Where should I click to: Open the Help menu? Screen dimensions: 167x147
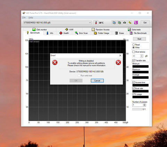pos(31,18)
